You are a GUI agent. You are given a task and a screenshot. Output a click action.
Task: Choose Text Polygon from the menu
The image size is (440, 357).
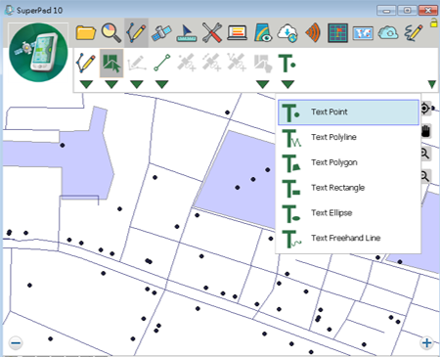[348, 162]
